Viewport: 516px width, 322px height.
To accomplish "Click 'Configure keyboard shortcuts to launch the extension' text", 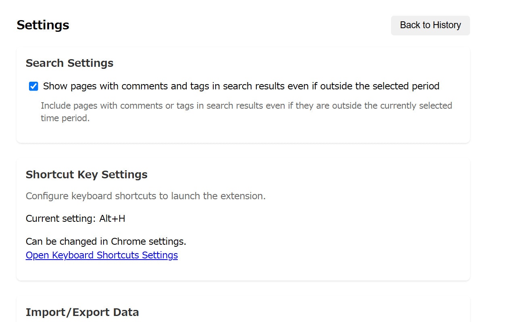I will pos(146,196).
